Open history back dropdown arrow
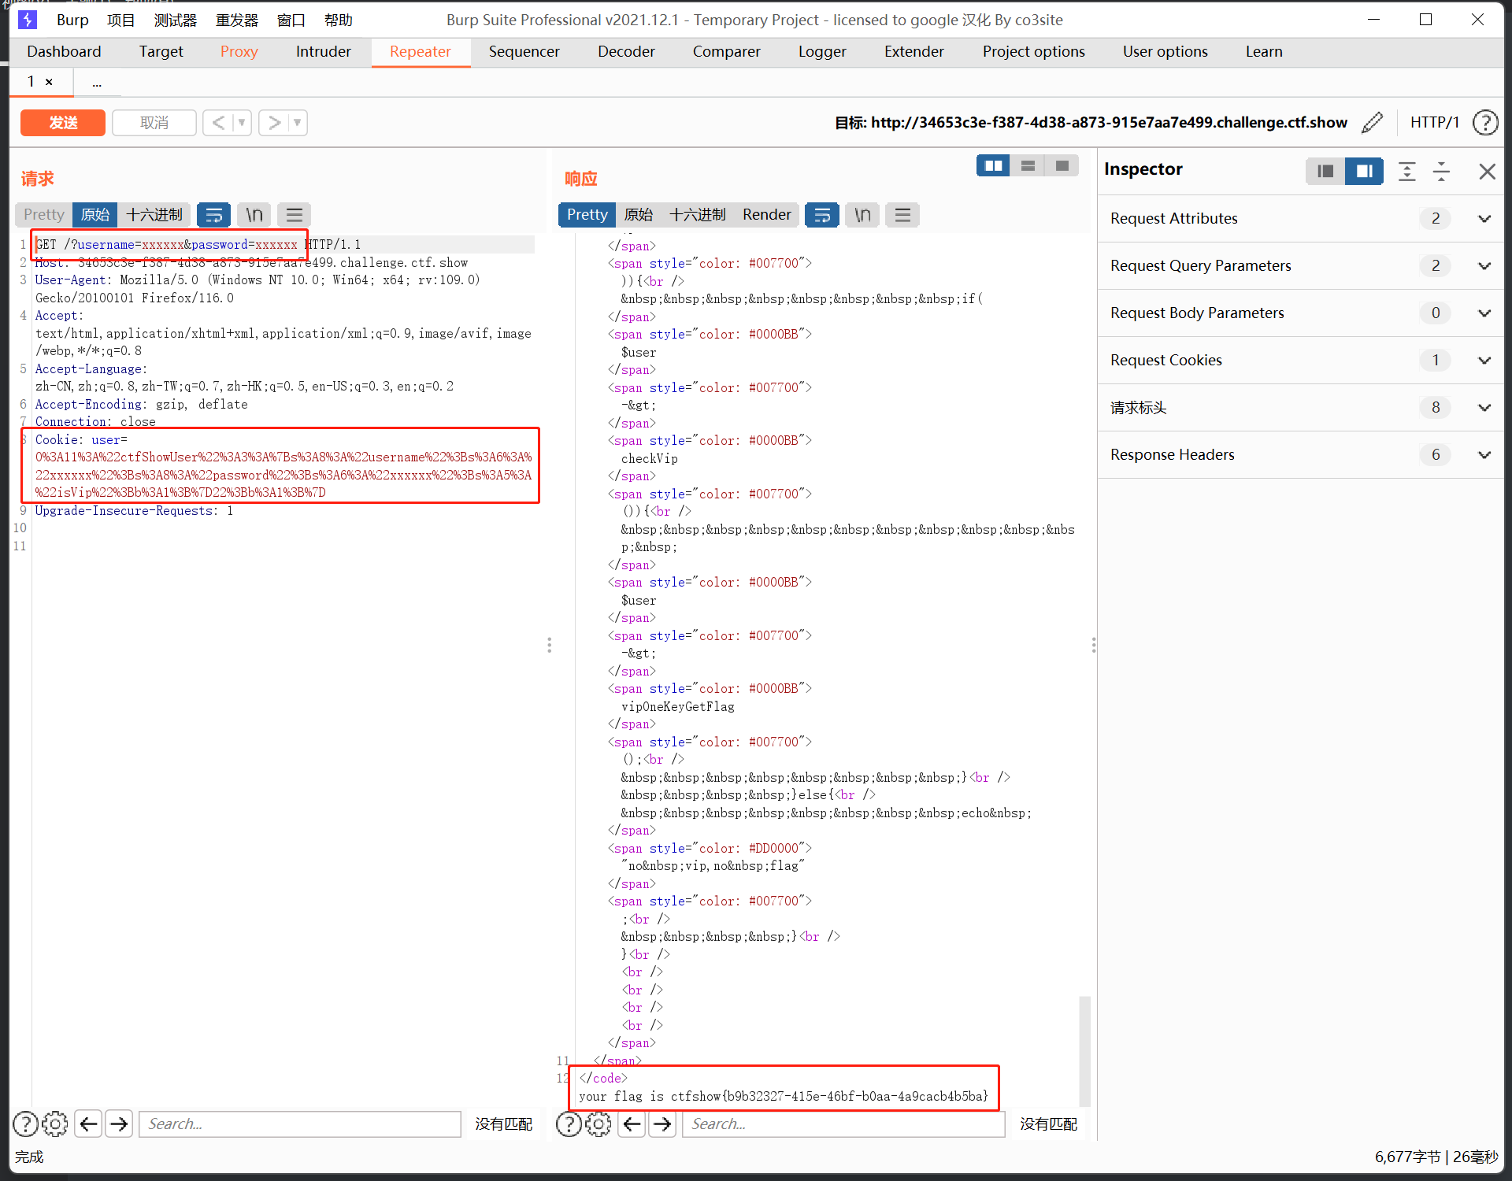 242,122
